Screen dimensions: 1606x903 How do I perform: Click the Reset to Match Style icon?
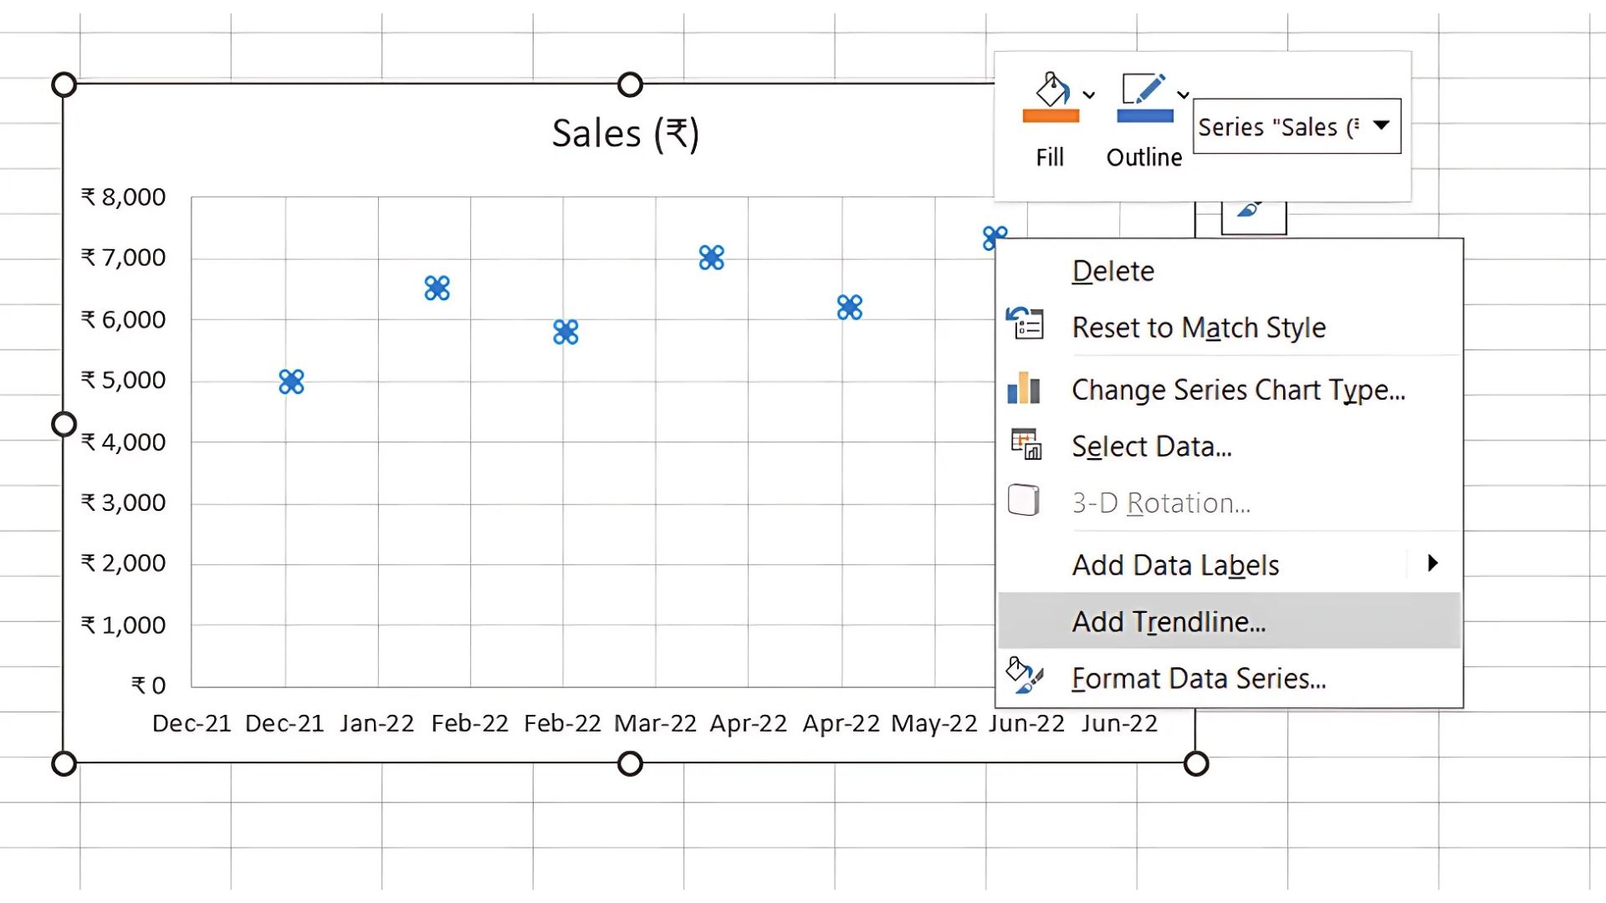click(1025, 324)
